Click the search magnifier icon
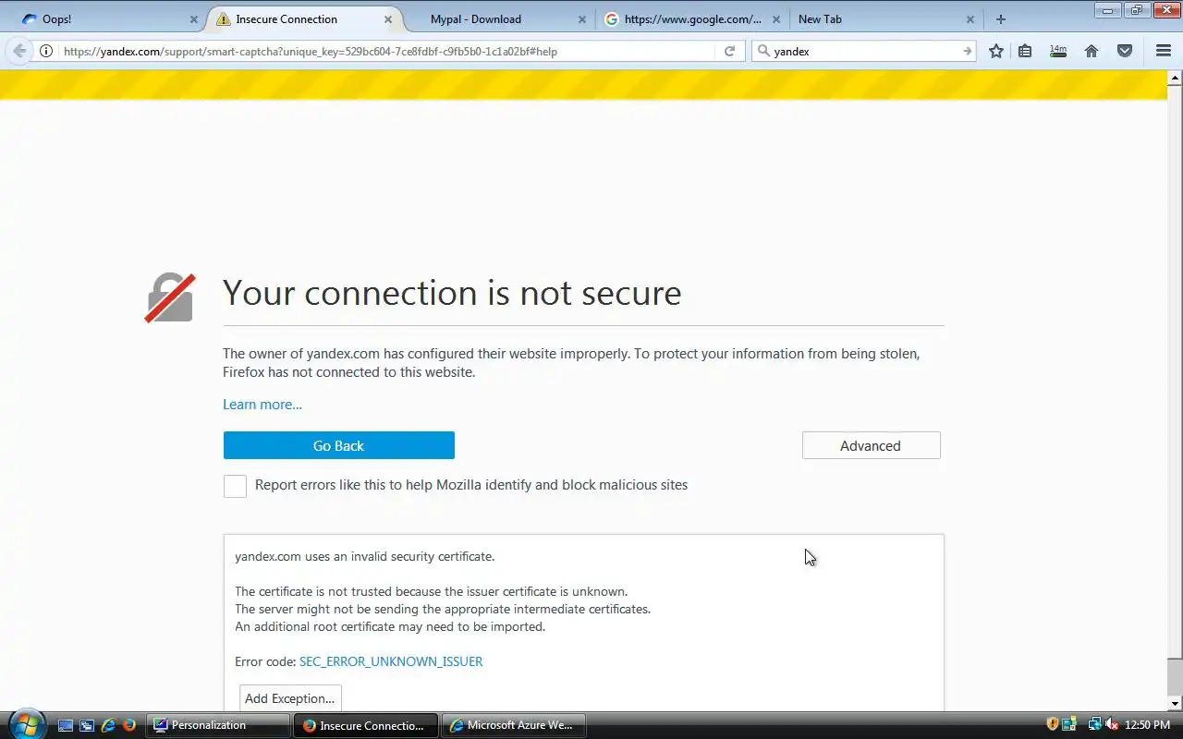Image resolution: width=1183 pixels, height=739 pixels. pyautogui.click(x=763, y=52)
